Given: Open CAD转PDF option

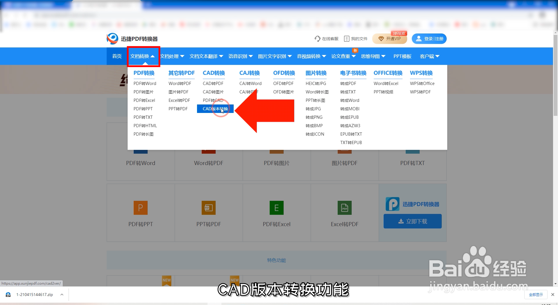Looking at the screenshot, I should coord(213,84).
